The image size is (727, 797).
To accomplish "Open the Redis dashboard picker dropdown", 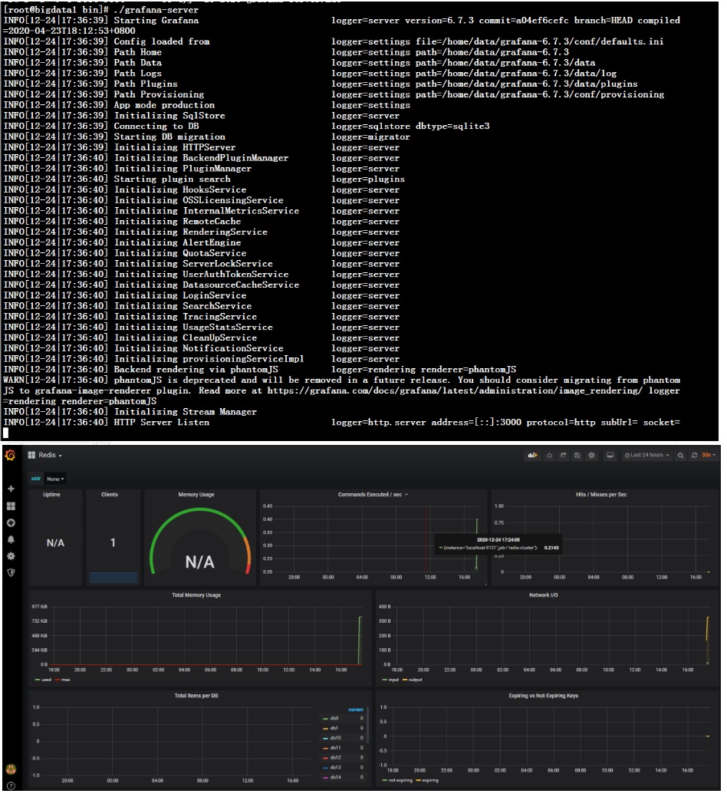I will (45, 455).
